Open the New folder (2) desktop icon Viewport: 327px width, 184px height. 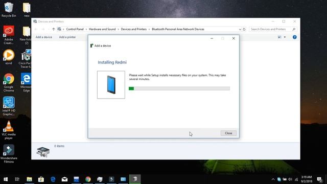point(26,35)
